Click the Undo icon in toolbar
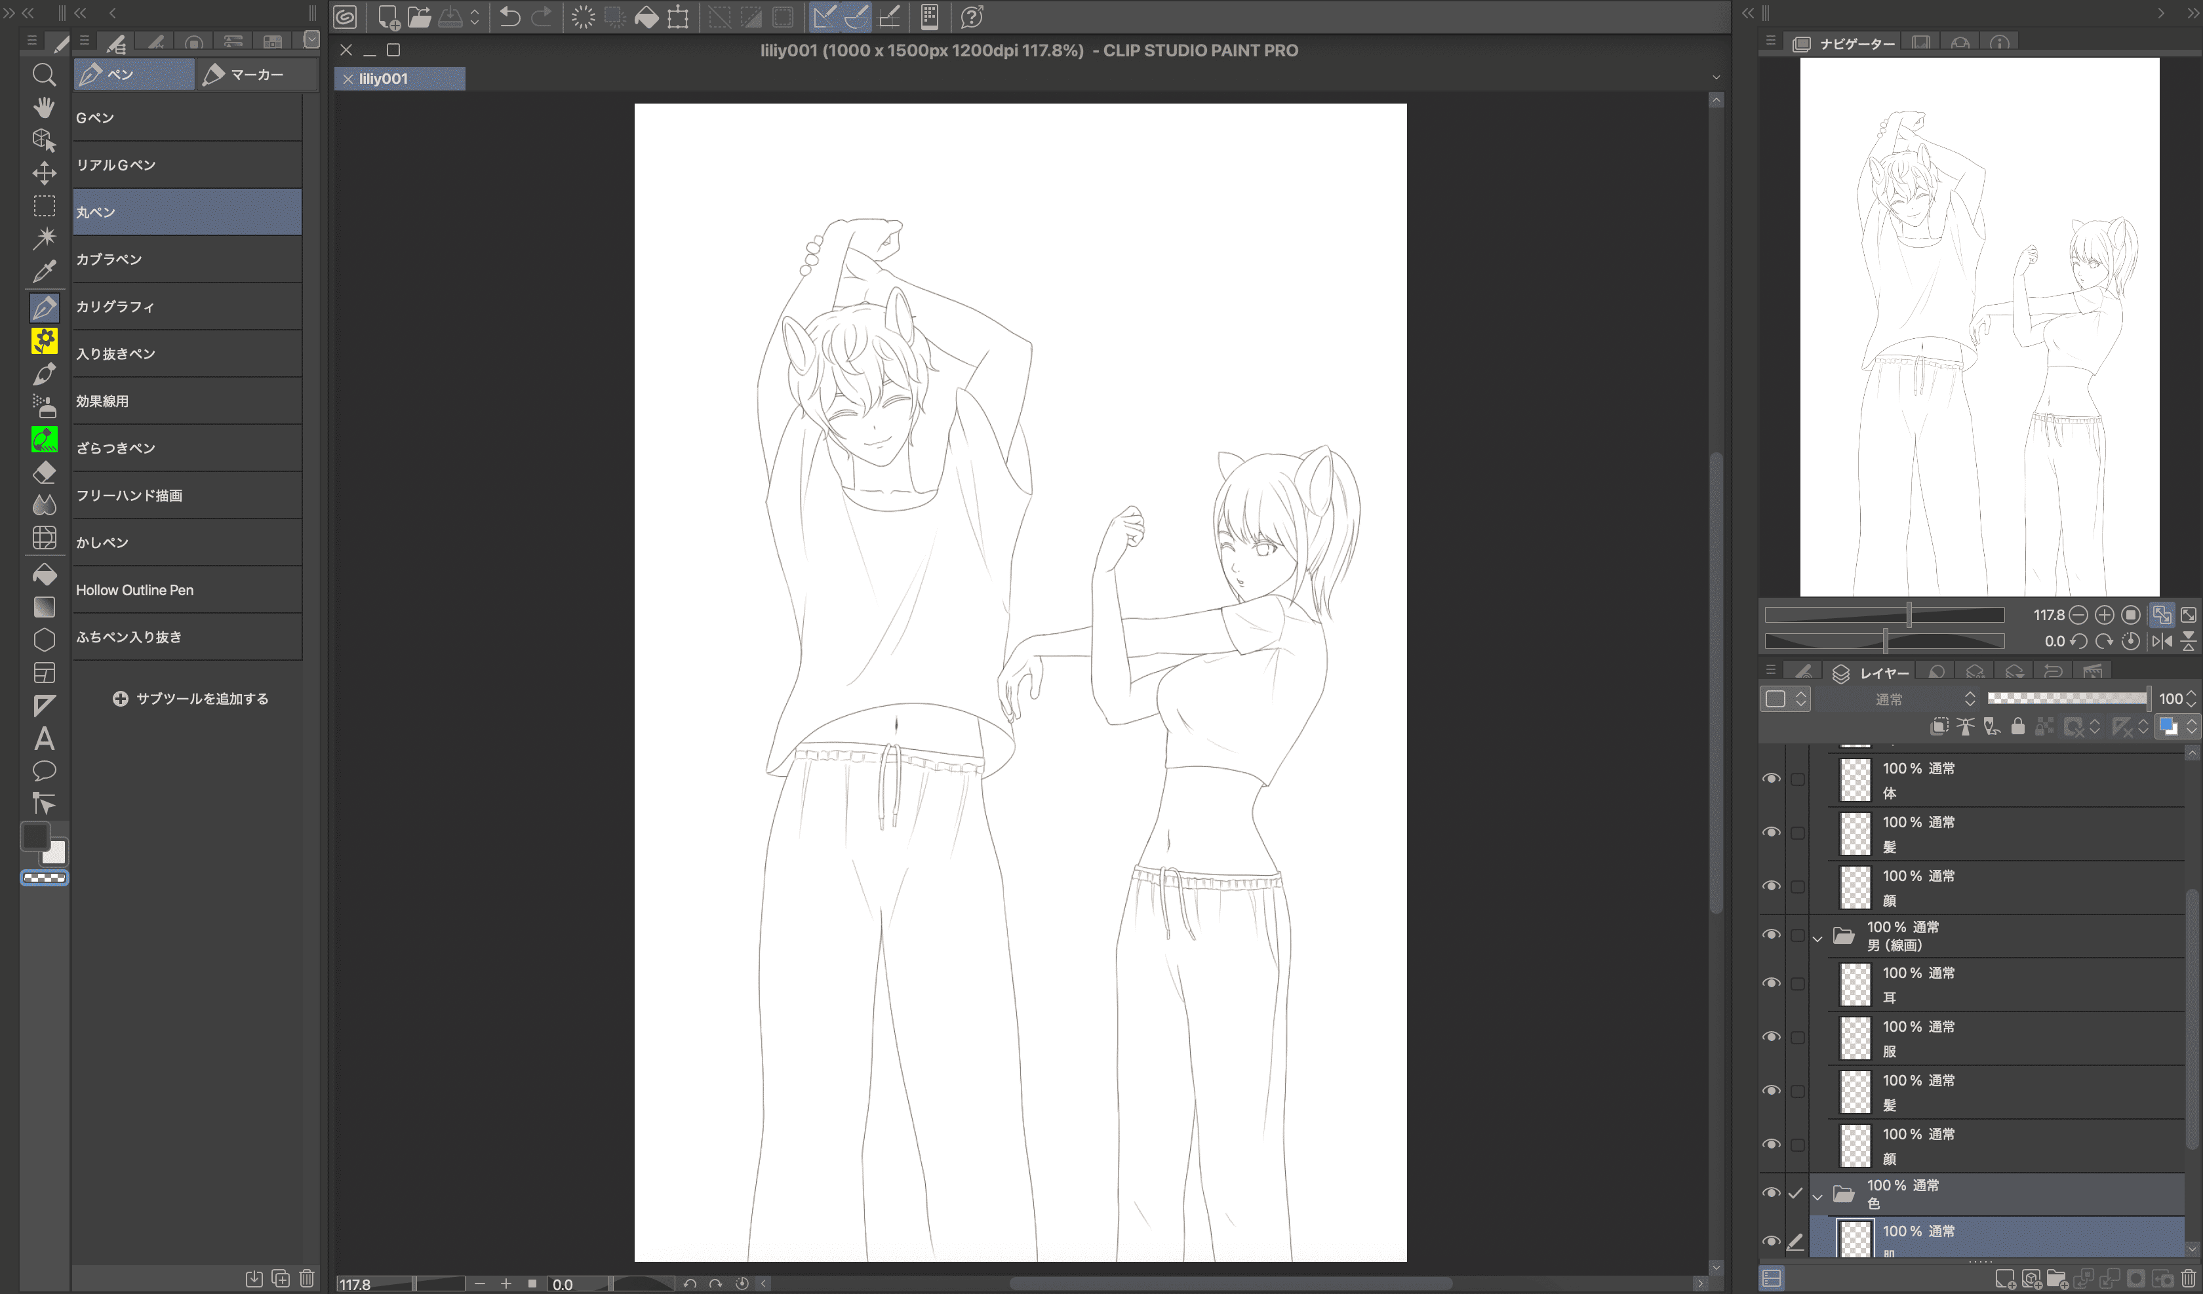The width and height of the screenshot is (2203, 1294). 509,16
